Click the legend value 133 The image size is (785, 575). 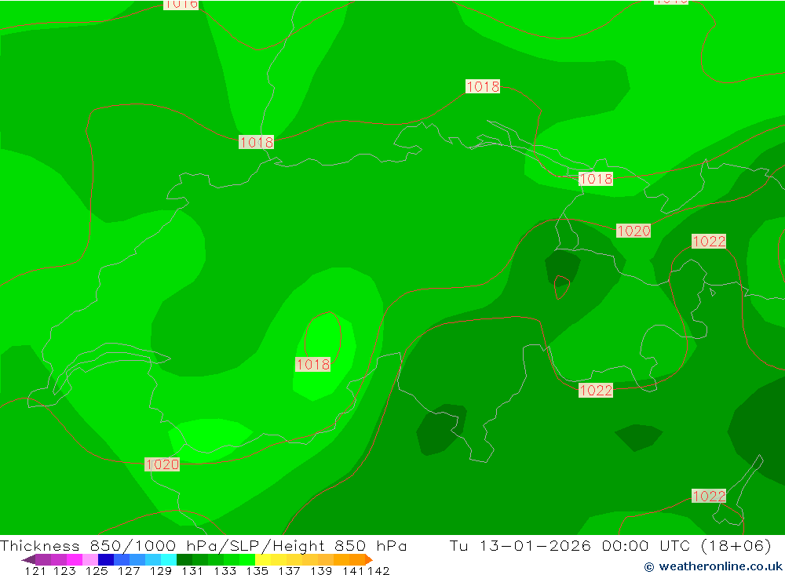pos(225,571)
